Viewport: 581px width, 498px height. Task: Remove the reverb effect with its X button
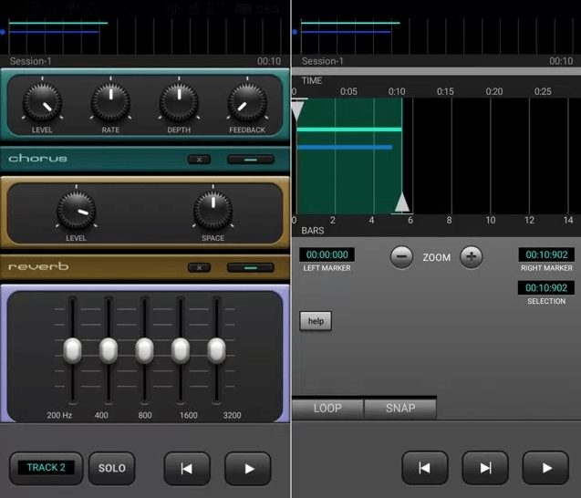pyautogui.click(x=200, y=267)
